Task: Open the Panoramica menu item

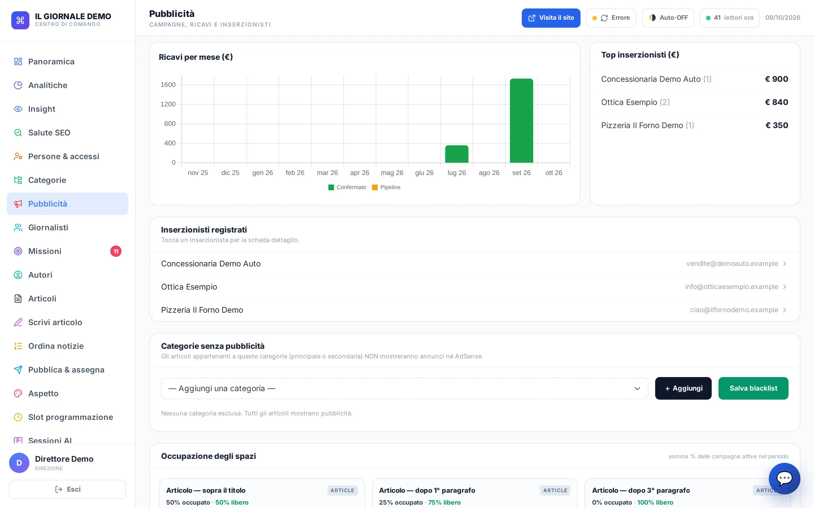Action: point(67,62)
